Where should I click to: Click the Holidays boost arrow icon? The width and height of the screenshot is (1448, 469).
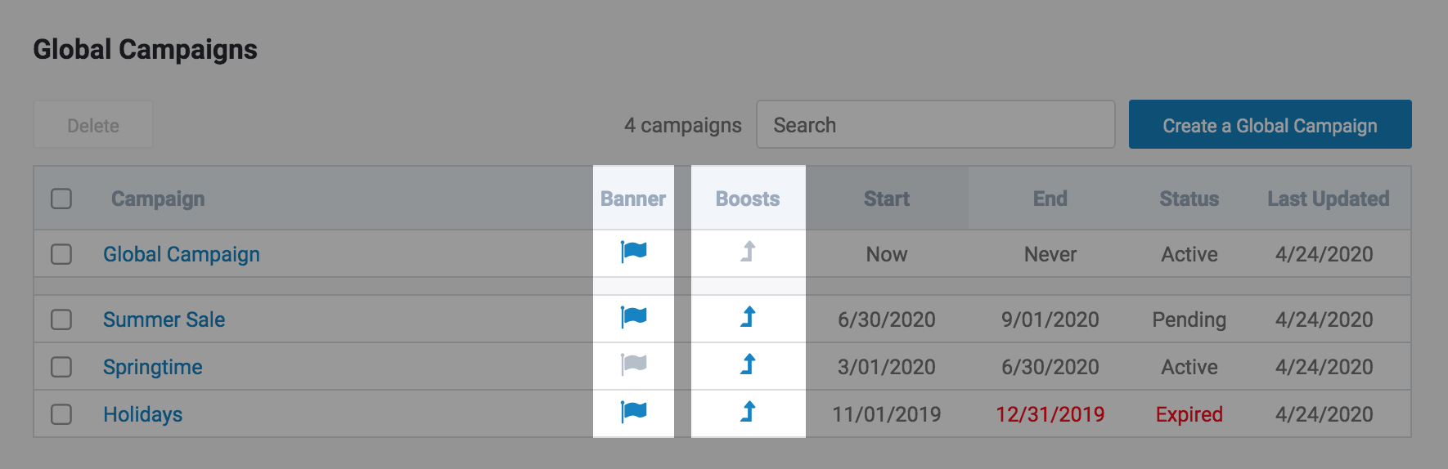[748, 412]
